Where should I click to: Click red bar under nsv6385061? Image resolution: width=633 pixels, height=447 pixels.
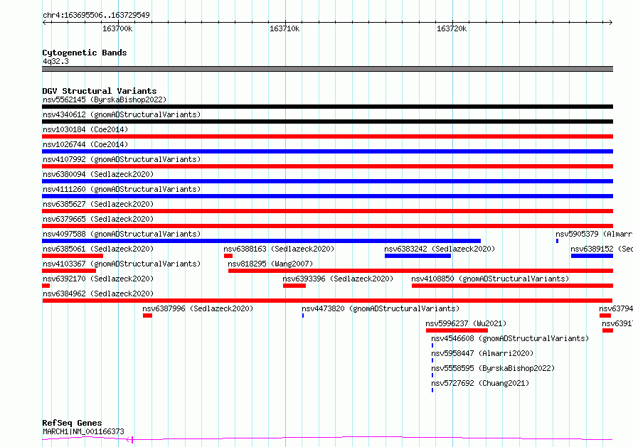[x=73, y=256]
